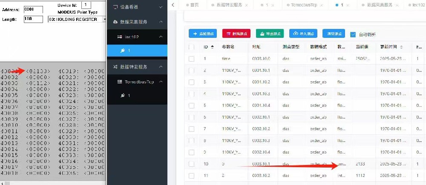Click the shuffle icon beside 数据转发服务
This screenshot has height=185, width=426.
pos(115,67)
